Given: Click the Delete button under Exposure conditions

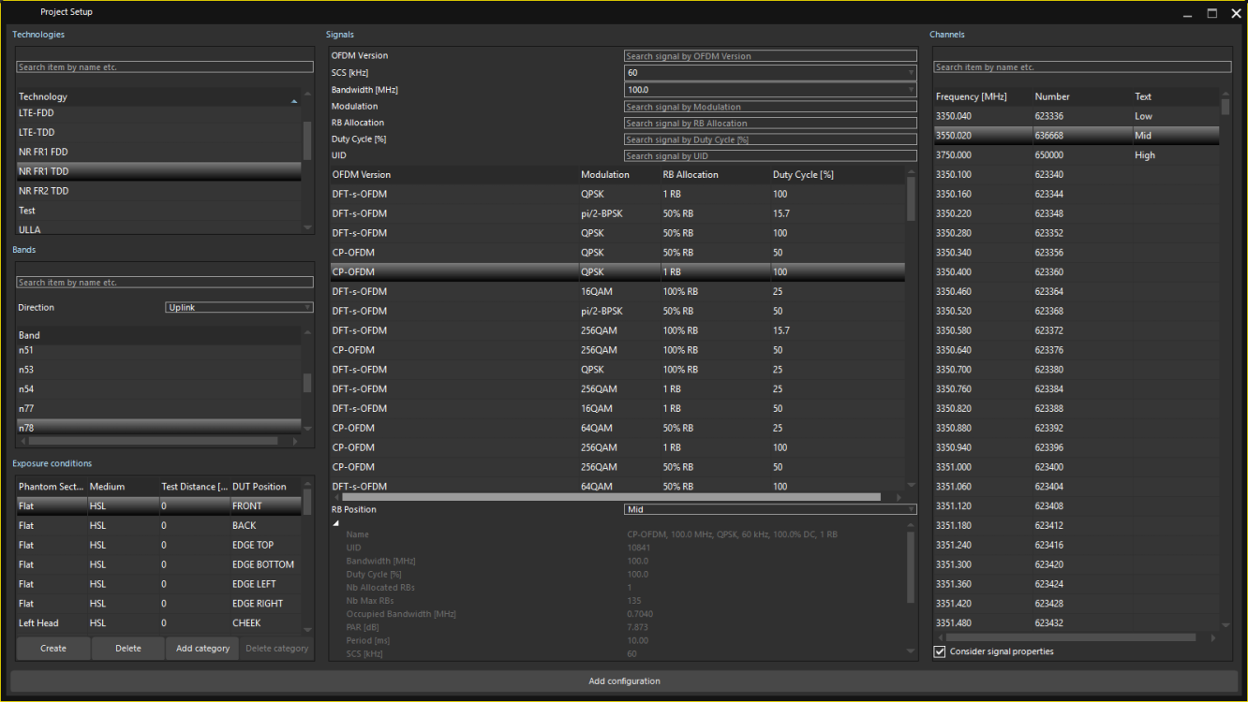Looking at the screenshot, I should [127, 648].
